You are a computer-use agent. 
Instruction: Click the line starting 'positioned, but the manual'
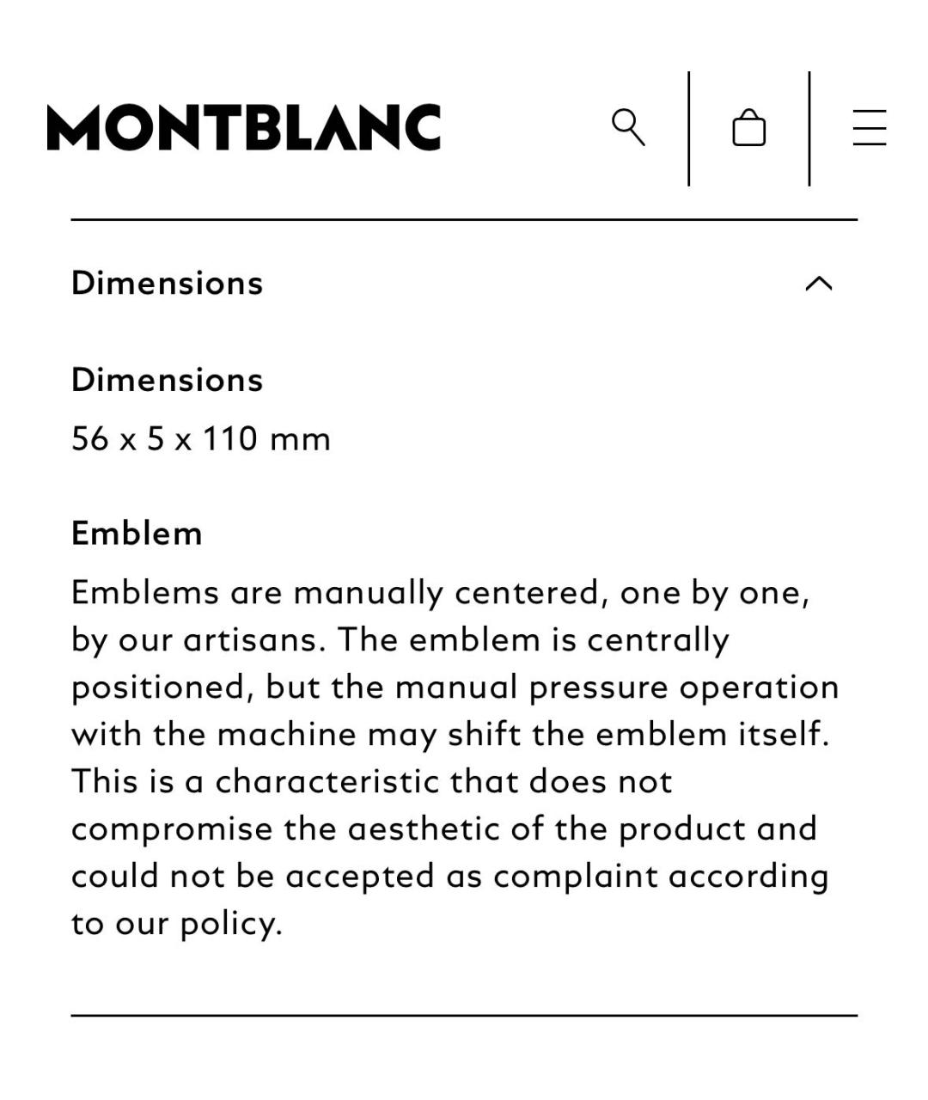coord(455,687)
